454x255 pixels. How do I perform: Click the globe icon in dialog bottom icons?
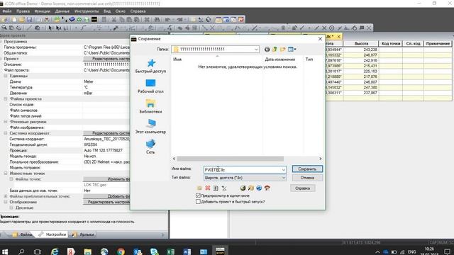(259, 188)
